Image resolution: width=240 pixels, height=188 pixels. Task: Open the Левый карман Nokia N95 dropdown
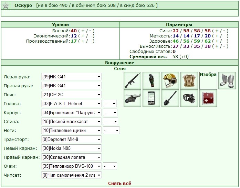pos(71,148)
